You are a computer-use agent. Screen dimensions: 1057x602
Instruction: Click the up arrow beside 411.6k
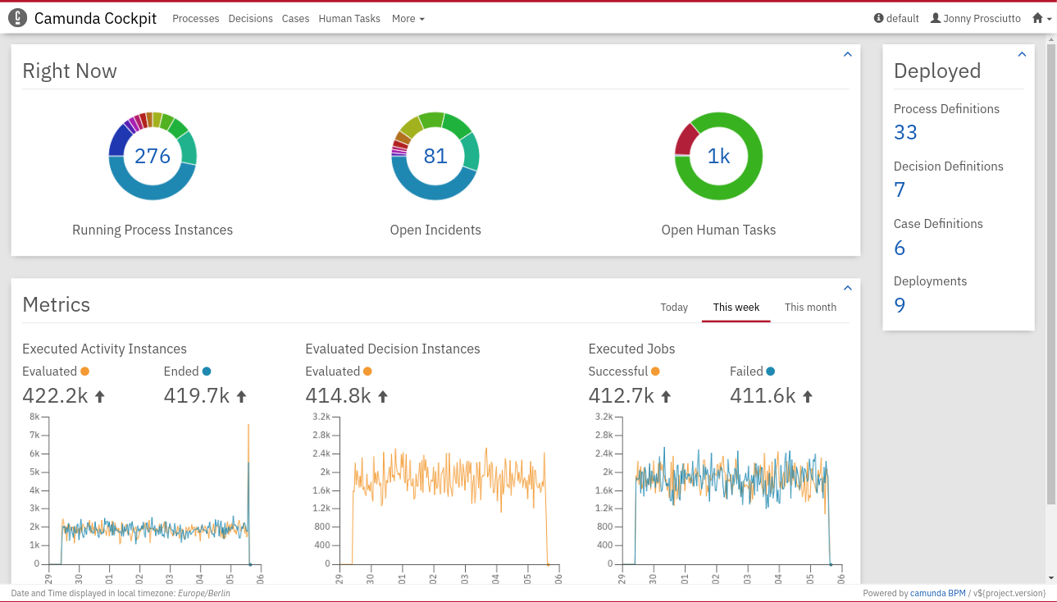(x=807, y=396)
